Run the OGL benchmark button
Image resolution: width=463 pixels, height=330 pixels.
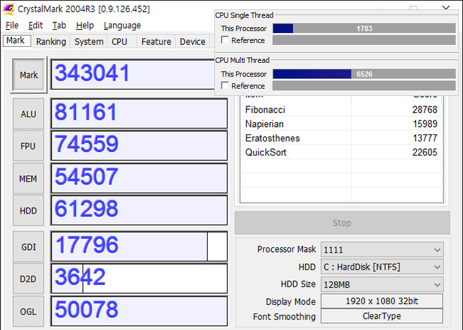pos(28,311)
